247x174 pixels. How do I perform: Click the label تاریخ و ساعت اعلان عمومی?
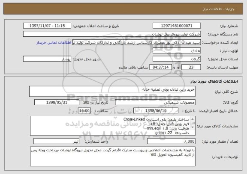(96, 26)
